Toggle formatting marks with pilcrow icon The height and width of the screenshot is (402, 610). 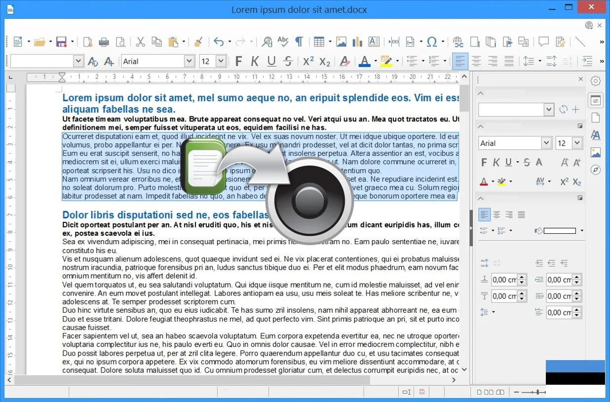point(299,42)
